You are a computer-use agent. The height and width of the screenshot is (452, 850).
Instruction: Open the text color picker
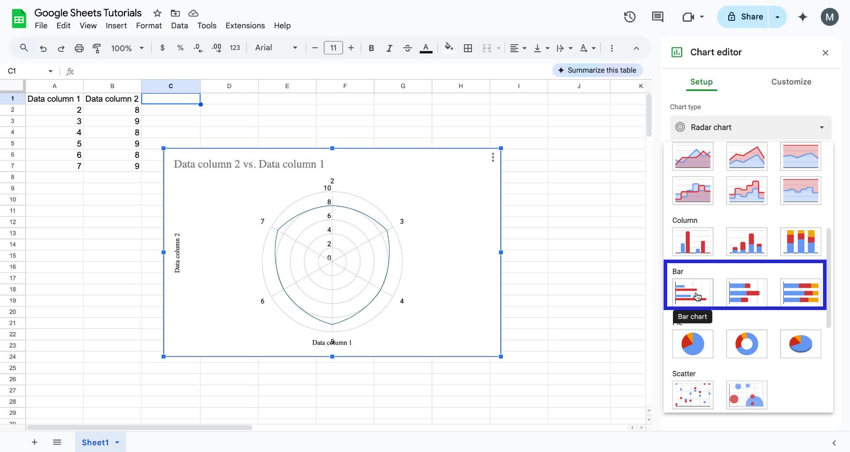coord(426,48)
